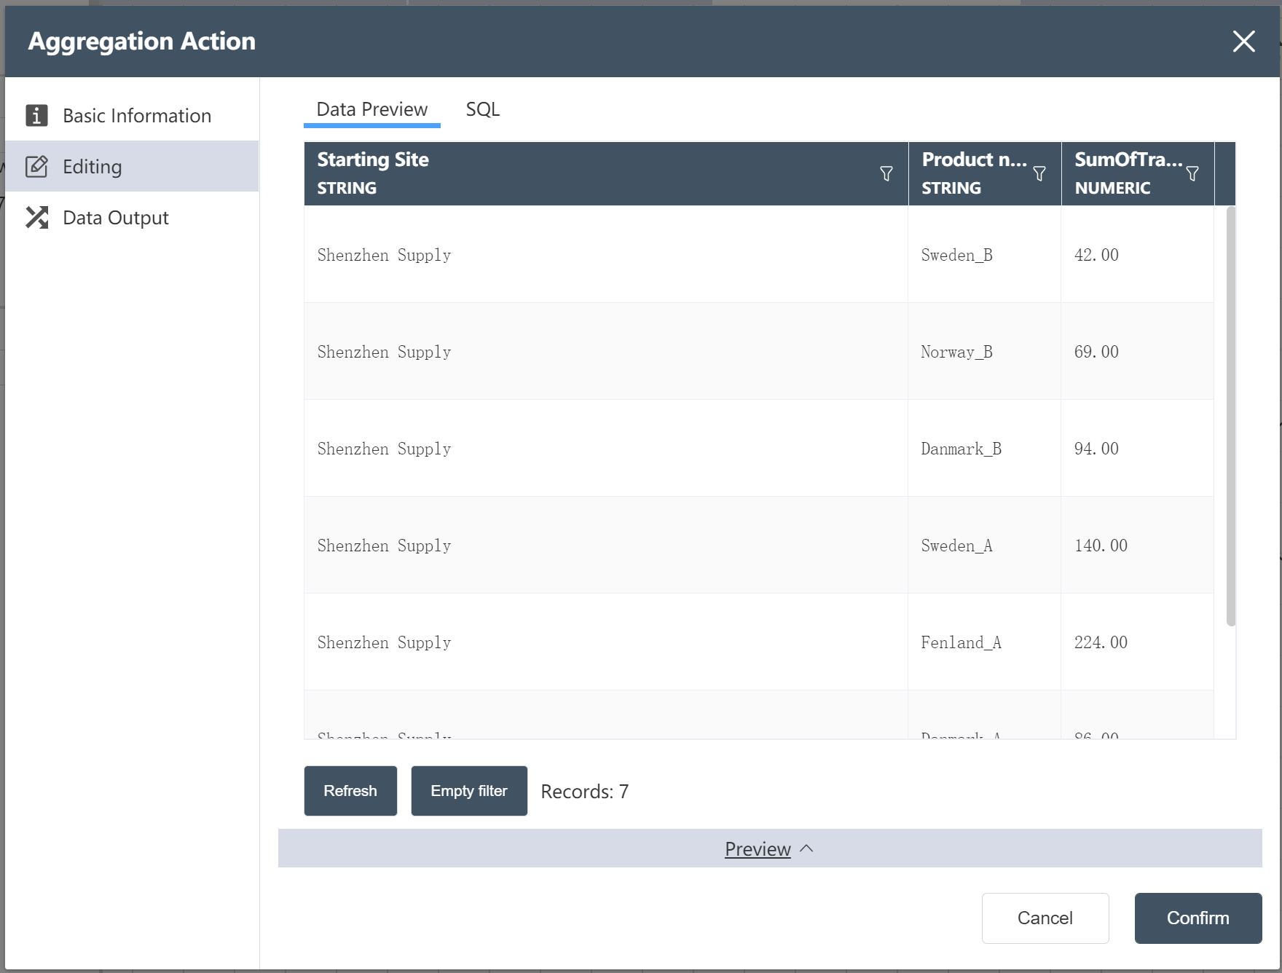Switch to the SQL tab
Viewport: 1282px width, 973px height.
pyautogui.click(x=483, y=109)
